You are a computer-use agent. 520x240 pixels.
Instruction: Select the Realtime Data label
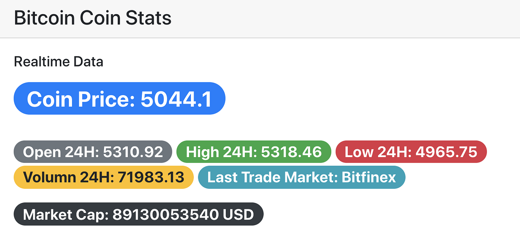pos(58,62)
